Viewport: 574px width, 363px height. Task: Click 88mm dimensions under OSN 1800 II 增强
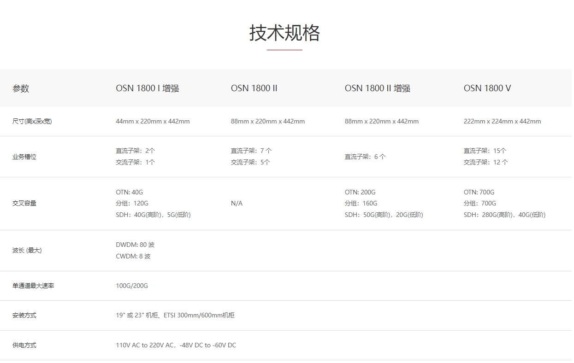(x=382, y=122)
